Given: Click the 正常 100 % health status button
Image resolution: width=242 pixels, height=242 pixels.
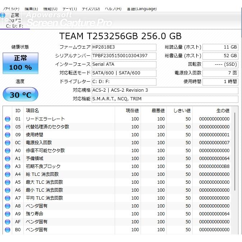Looking at the screenshot, I should pos(20,63).
